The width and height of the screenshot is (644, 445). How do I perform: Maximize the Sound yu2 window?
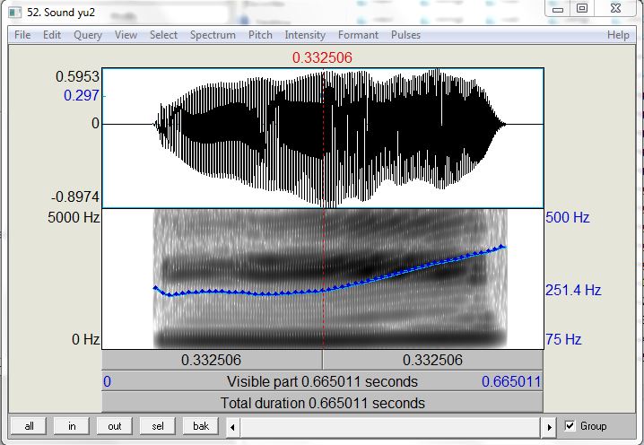(582, 8)
